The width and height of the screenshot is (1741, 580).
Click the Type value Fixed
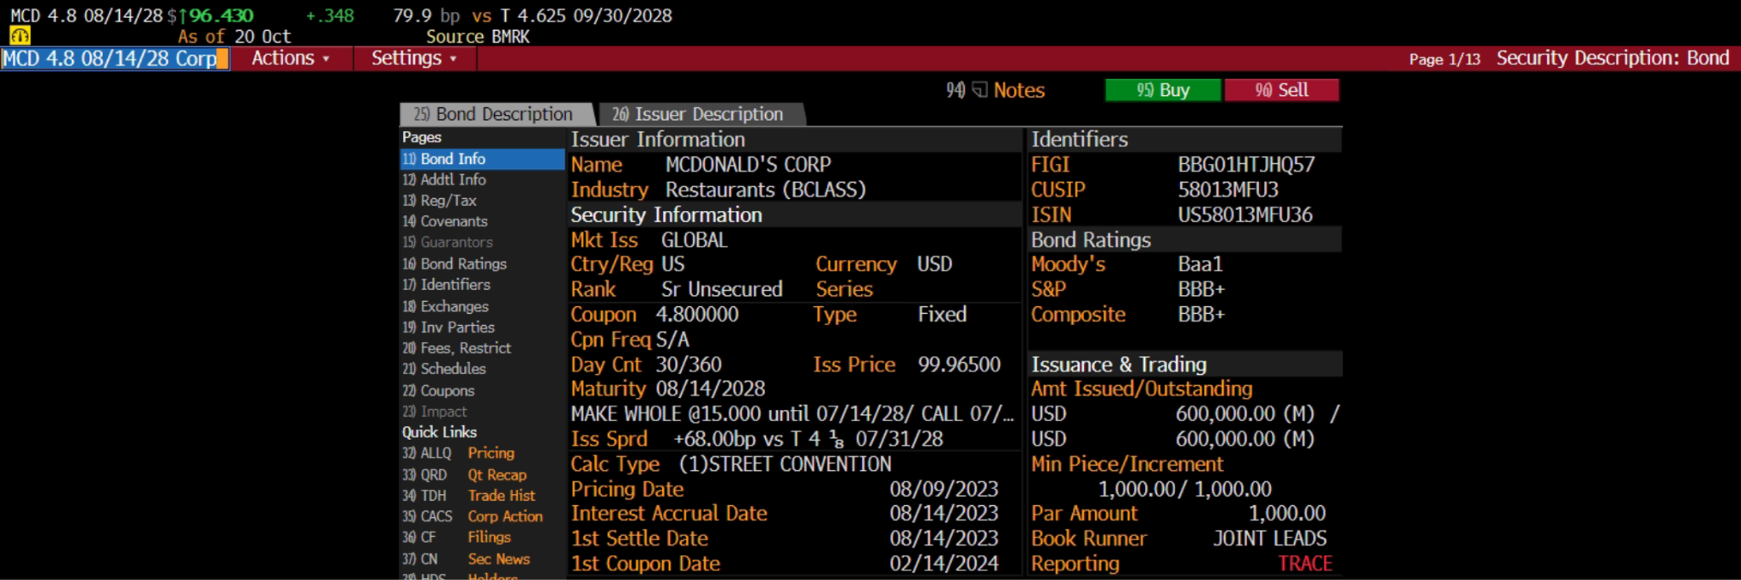(x=942, y=315)
